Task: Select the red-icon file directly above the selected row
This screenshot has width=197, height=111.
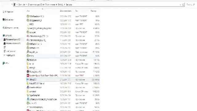Action: coord(63,76)
